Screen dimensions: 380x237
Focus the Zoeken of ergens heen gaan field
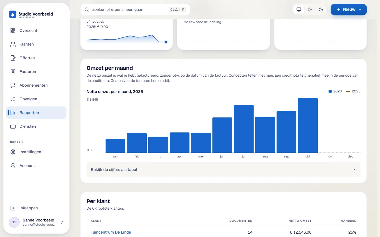(135, 9)
